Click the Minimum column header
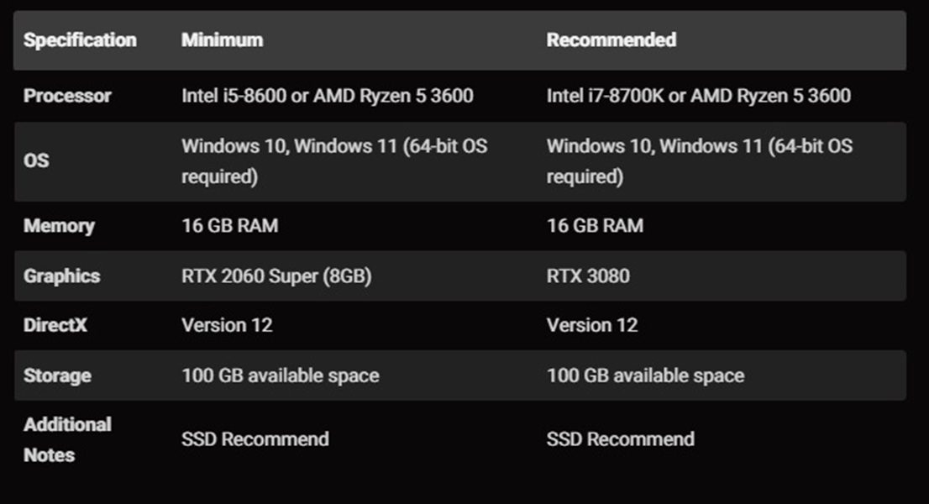The height and width of the screenshot is (504, 929). (222, 40)
